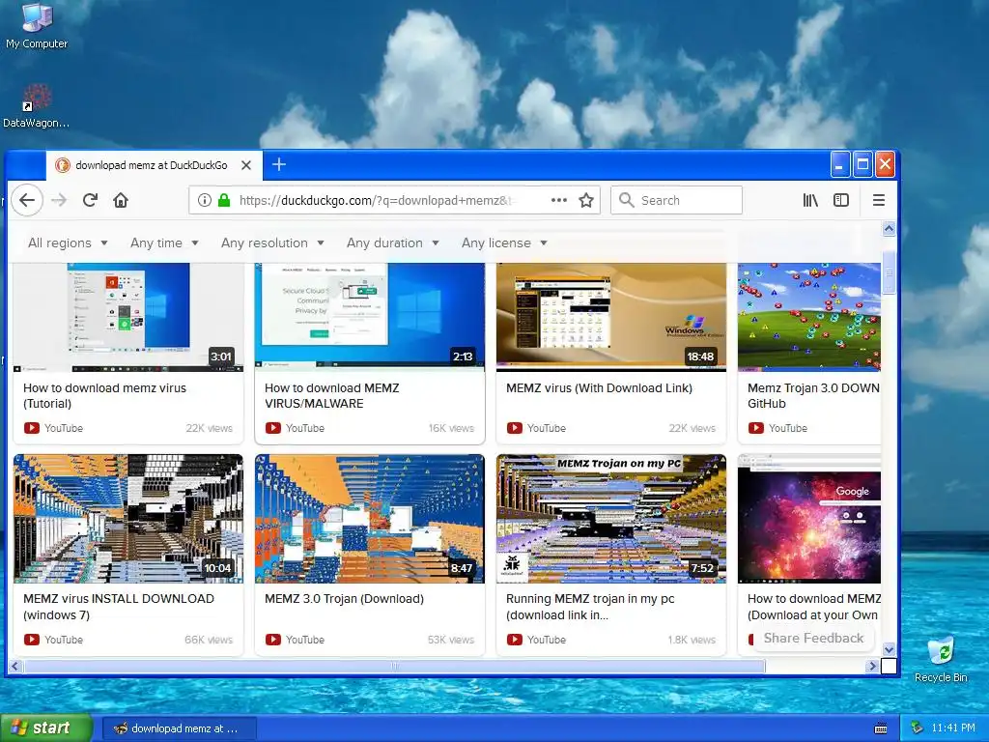Screen dimensions: 989x742
Task: Open a new tab with plus button
Action: [279, 164]
